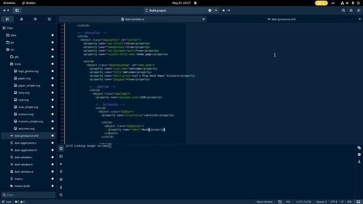Click the errors count indicator
Viewport: 363px width, 204px height.
pos(17,202)
